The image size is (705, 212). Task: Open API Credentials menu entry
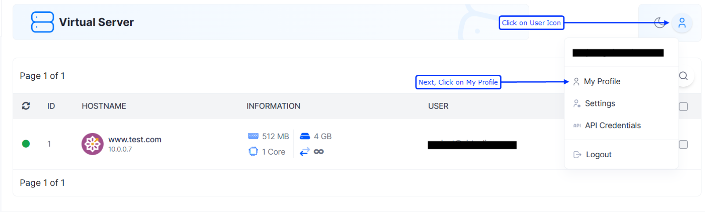[x=612, y=126]
